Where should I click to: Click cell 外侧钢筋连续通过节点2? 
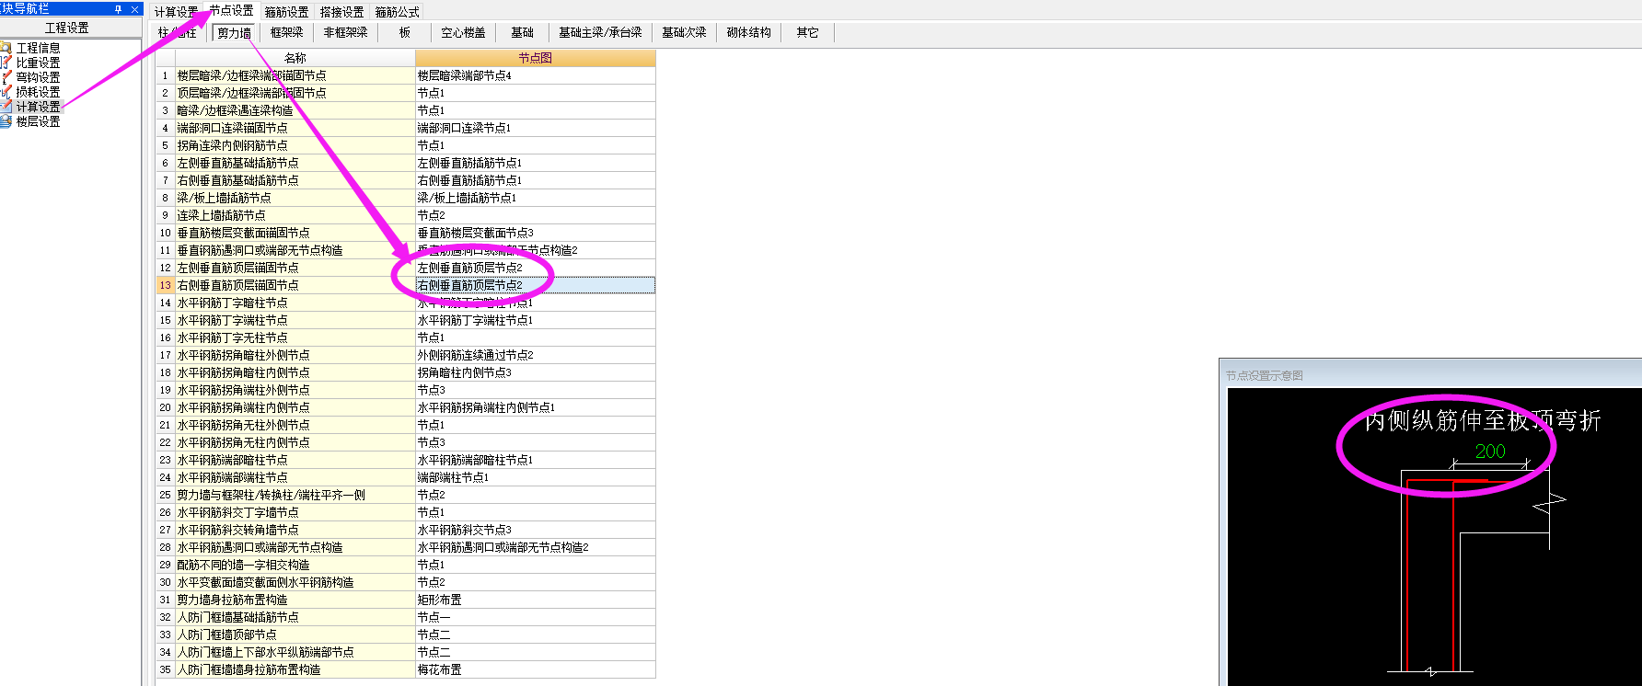(x=535, y=355)
